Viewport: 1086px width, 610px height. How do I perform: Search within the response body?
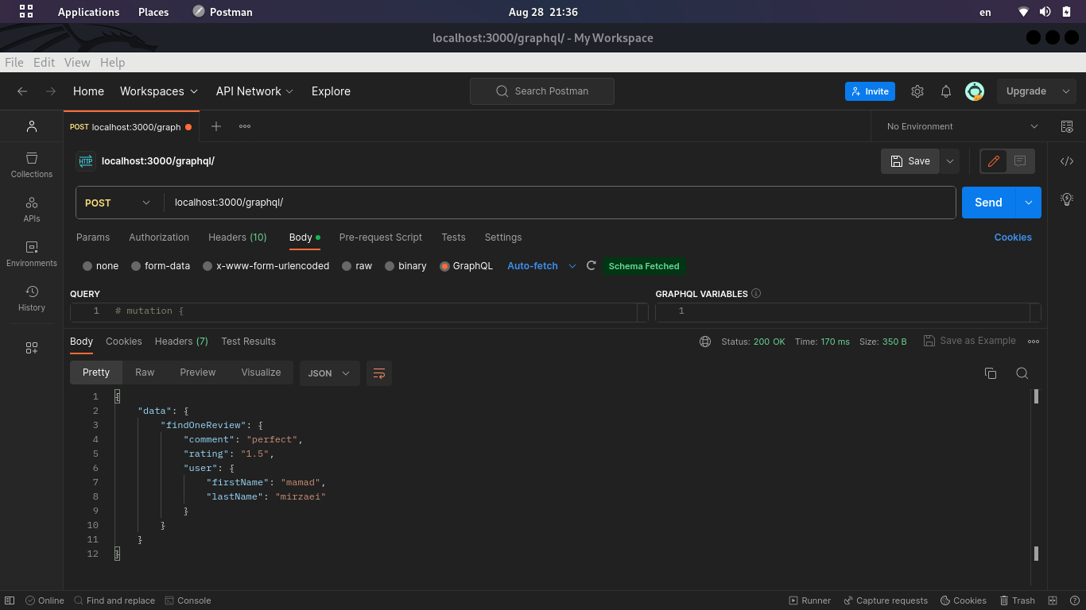[x=1022, y=373]
